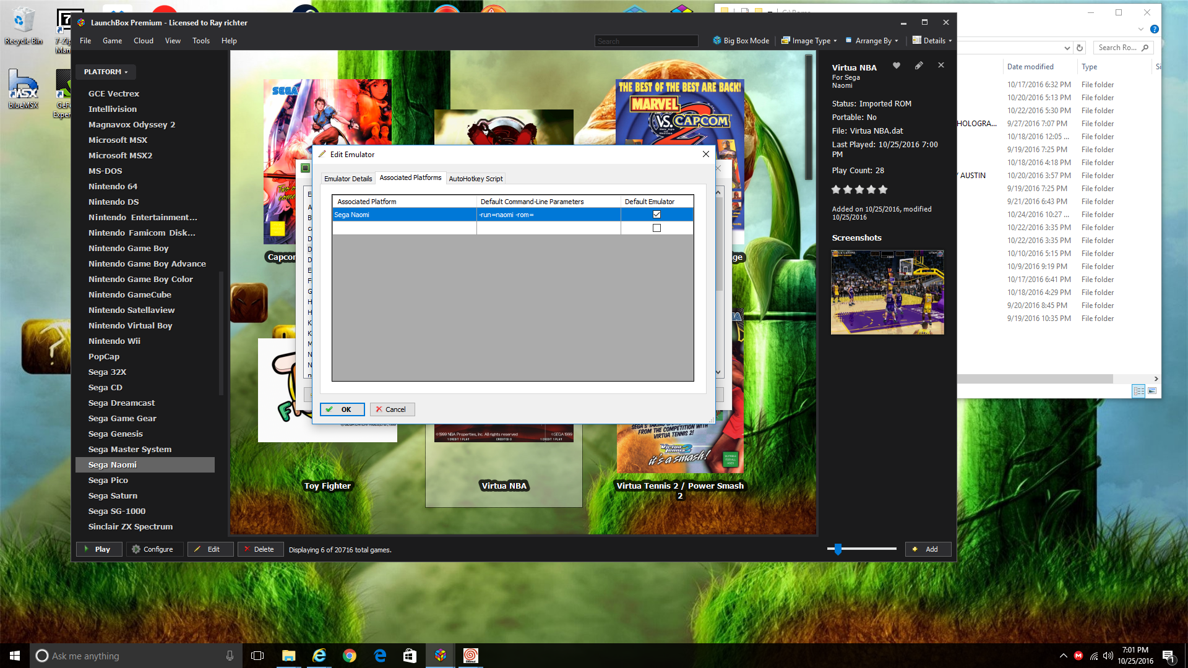Click the Edit button in bottom bar

(211, 549)
